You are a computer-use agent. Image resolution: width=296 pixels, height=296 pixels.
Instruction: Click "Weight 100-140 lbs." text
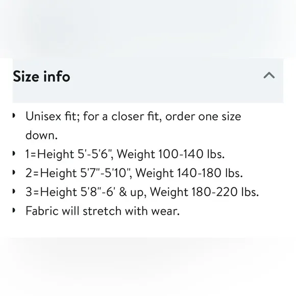171,154
